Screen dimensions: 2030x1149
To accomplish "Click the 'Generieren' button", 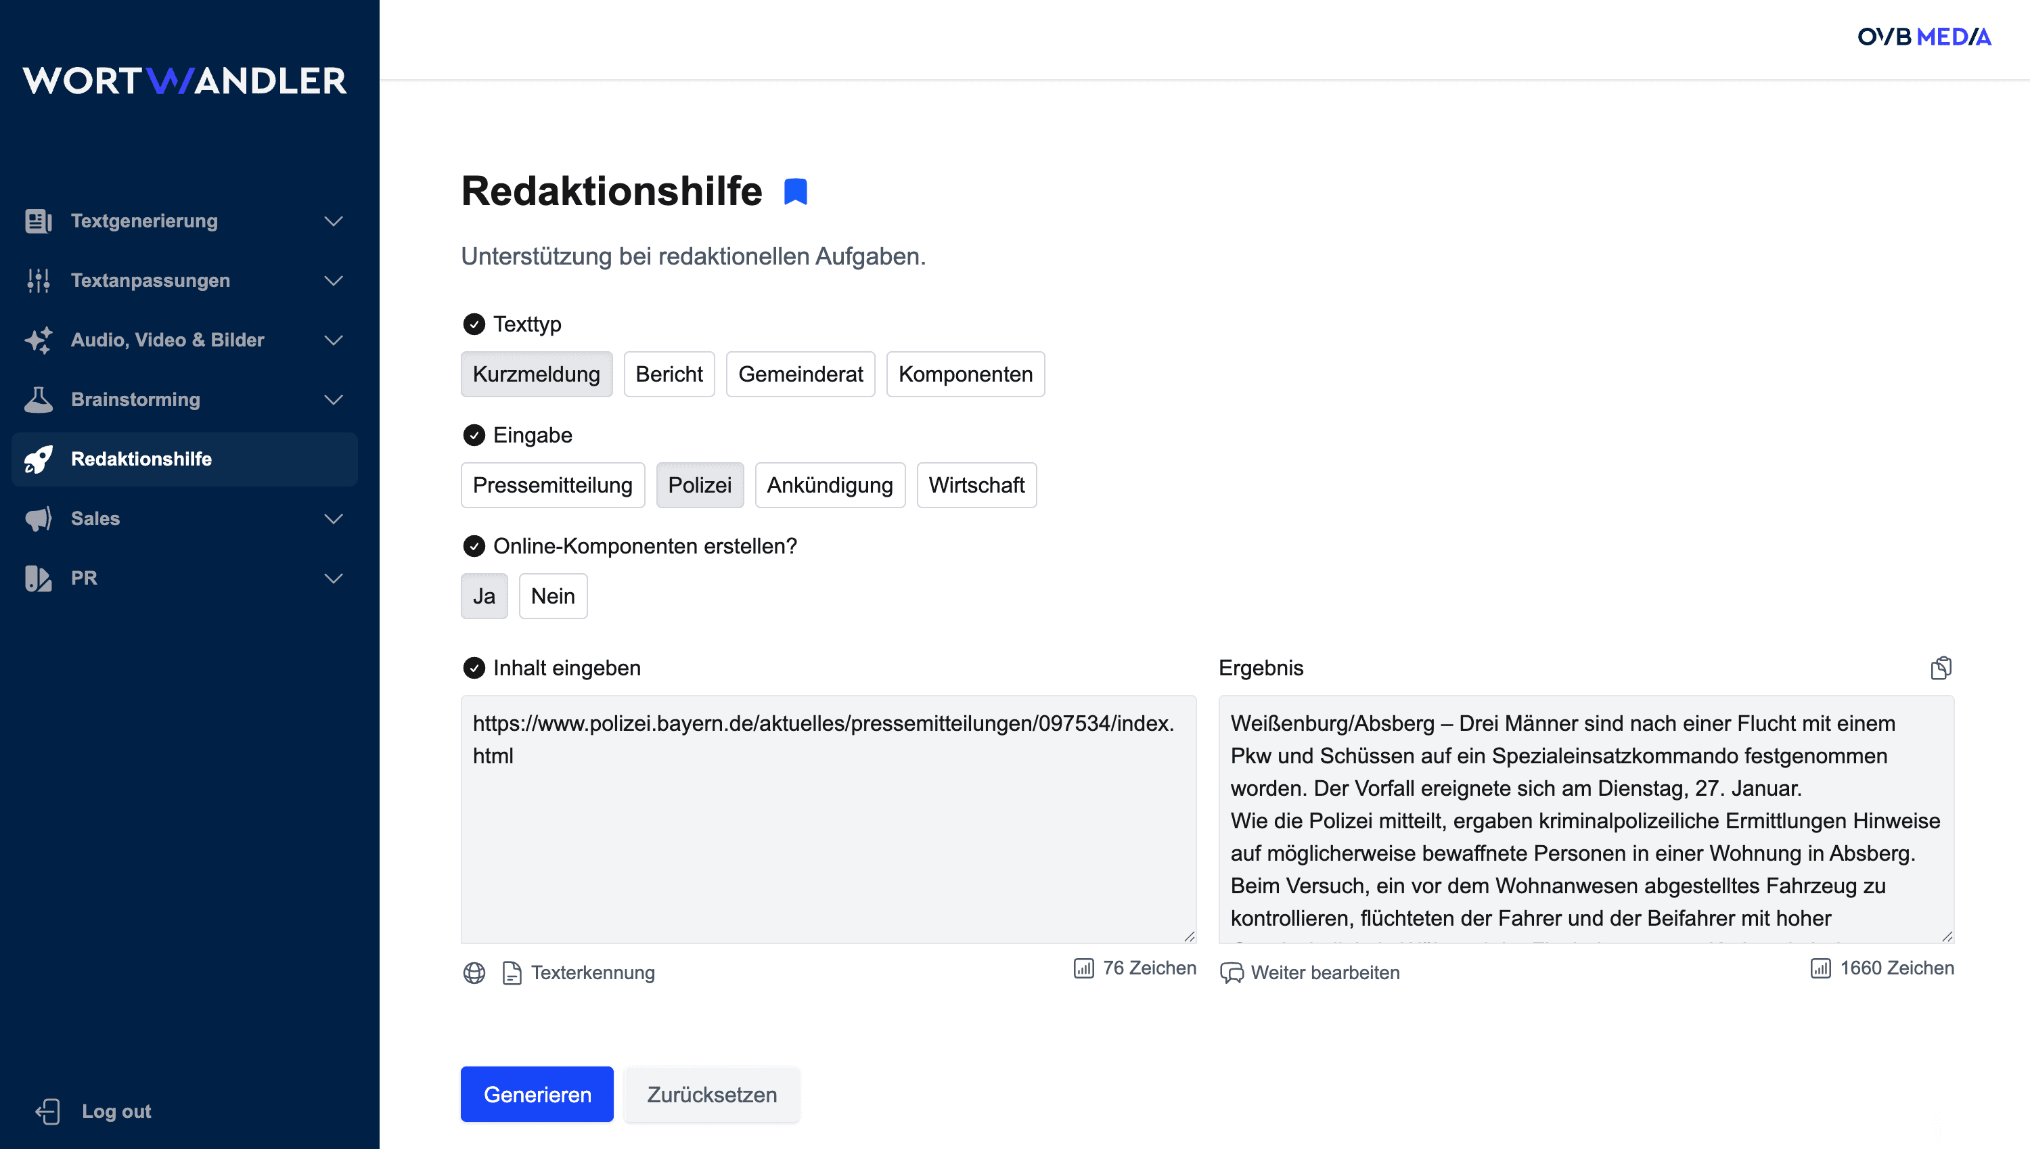I will pyautogui.click(x=537, y=1094).
